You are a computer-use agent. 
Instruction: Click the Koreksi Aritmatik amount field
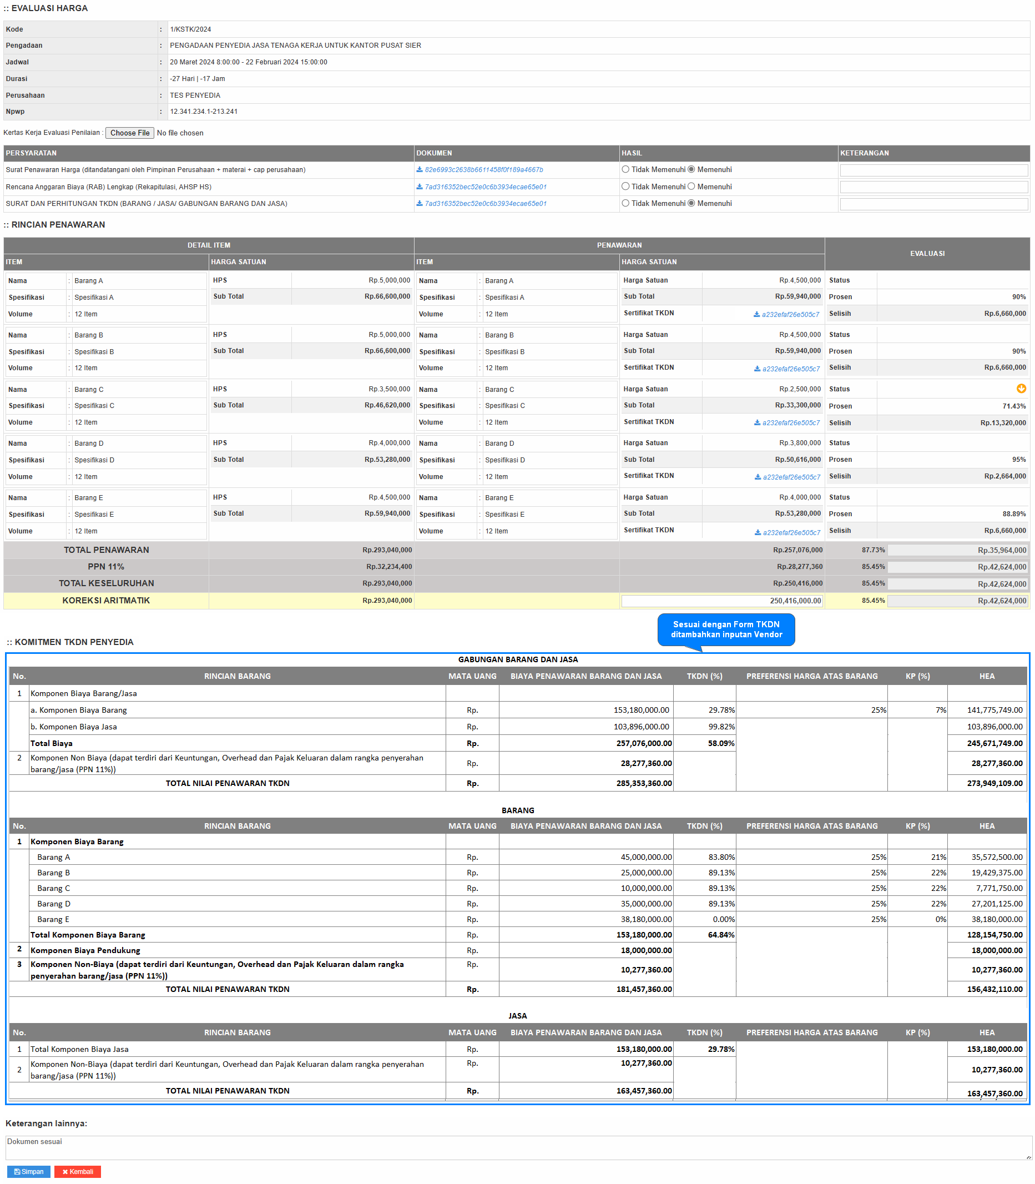coord(721,601)
